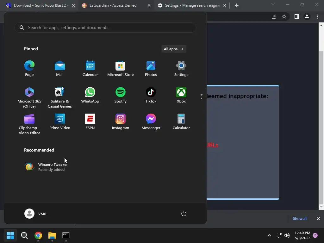Switch to Settings Manage search engines tab
This screenshot has height=243, width=324.
coord(192,5)
